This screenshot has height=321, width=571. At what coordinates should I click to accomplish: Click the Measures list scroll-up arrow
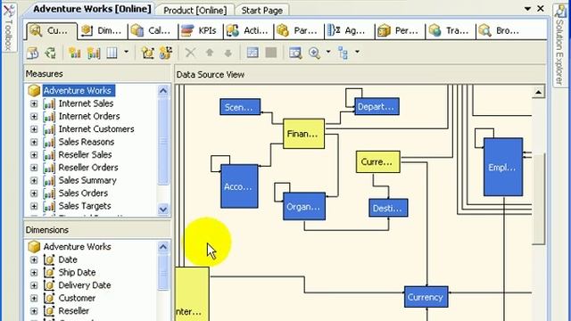[163, 91]
